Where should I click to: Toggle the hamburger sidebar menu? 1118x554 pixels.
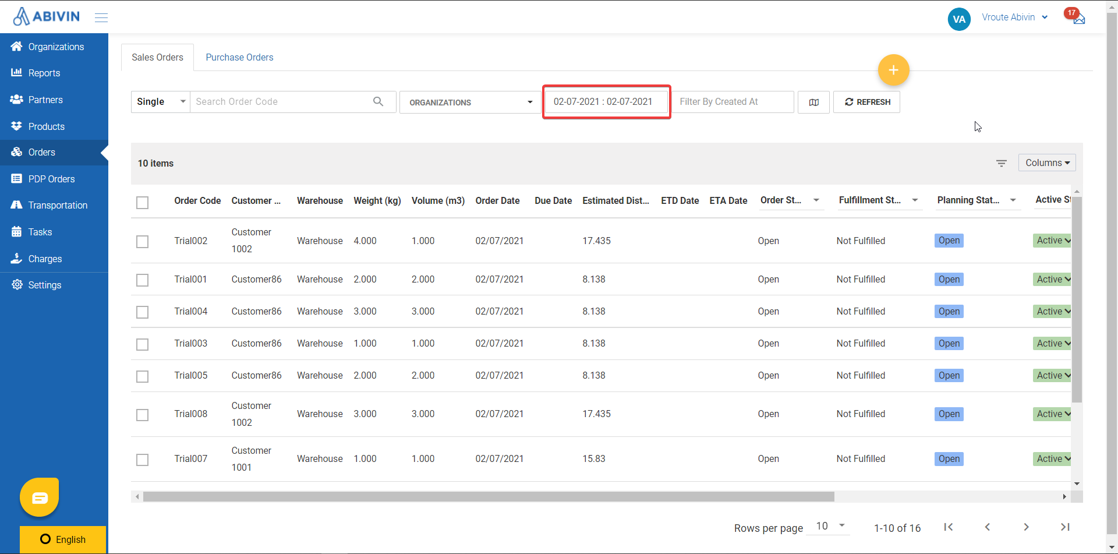(101, 17)
